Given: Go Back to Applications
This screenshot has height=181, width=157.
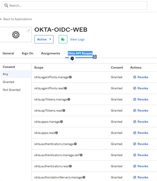Looking at the screenshot, I should click(x=16, y=19).
